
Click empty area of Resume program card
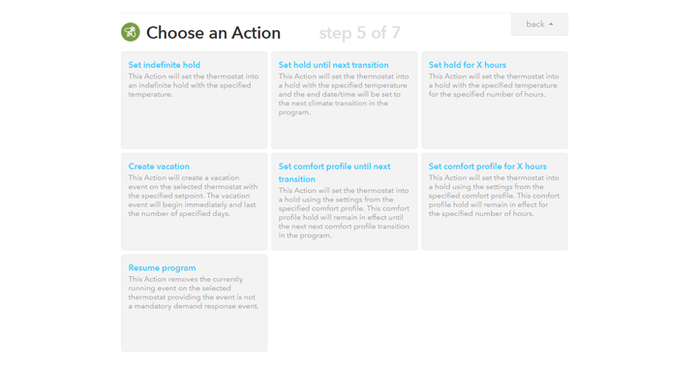click(195, 331)
